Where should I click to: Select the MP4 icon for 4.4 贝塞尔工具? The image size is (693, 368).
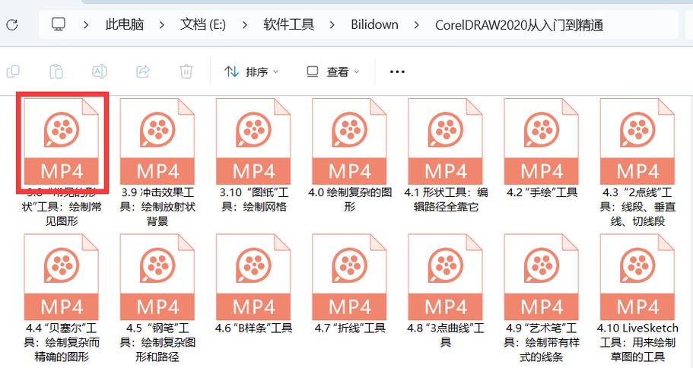pyautogui.click(x=62, y=277)
